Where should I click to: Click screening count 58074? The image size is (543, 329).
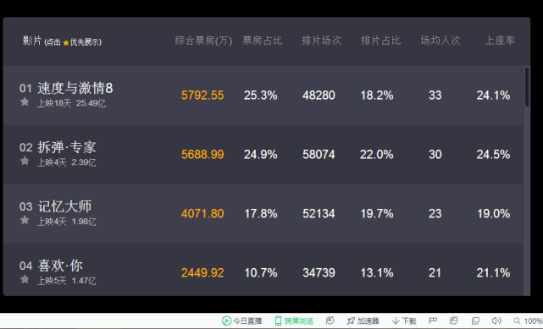click(x=319, y=154)
